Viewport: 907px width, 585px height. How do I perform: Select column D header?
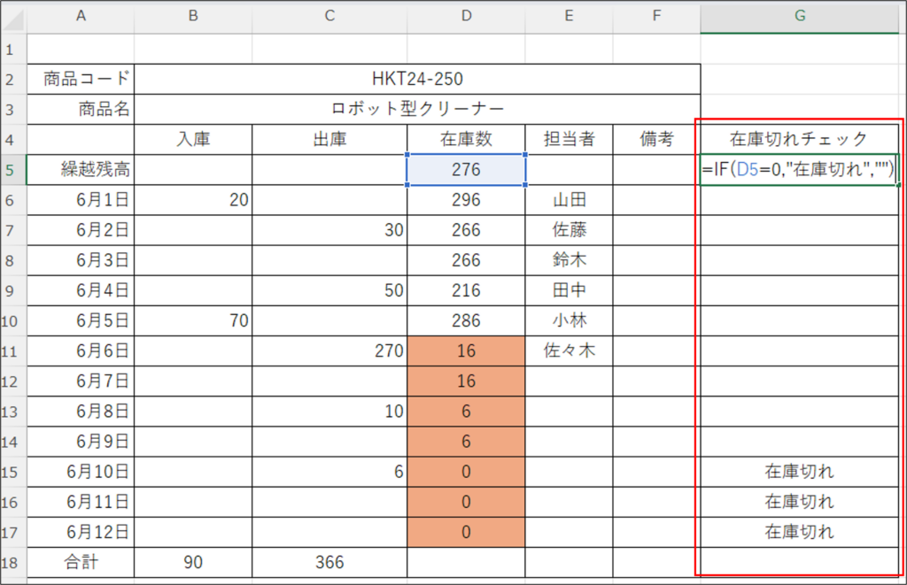tap(466, 16)
